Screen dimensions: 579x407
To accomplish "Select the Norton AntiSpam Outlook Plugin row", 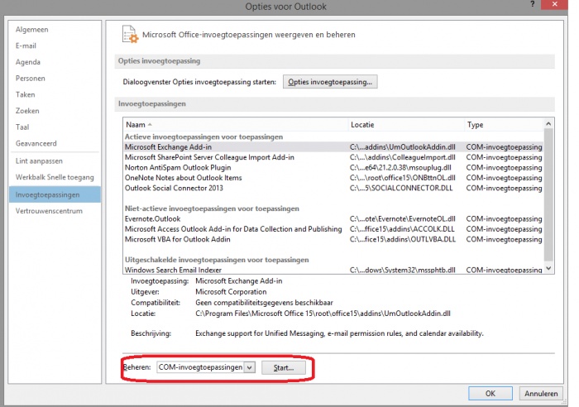I will point(333,168).
